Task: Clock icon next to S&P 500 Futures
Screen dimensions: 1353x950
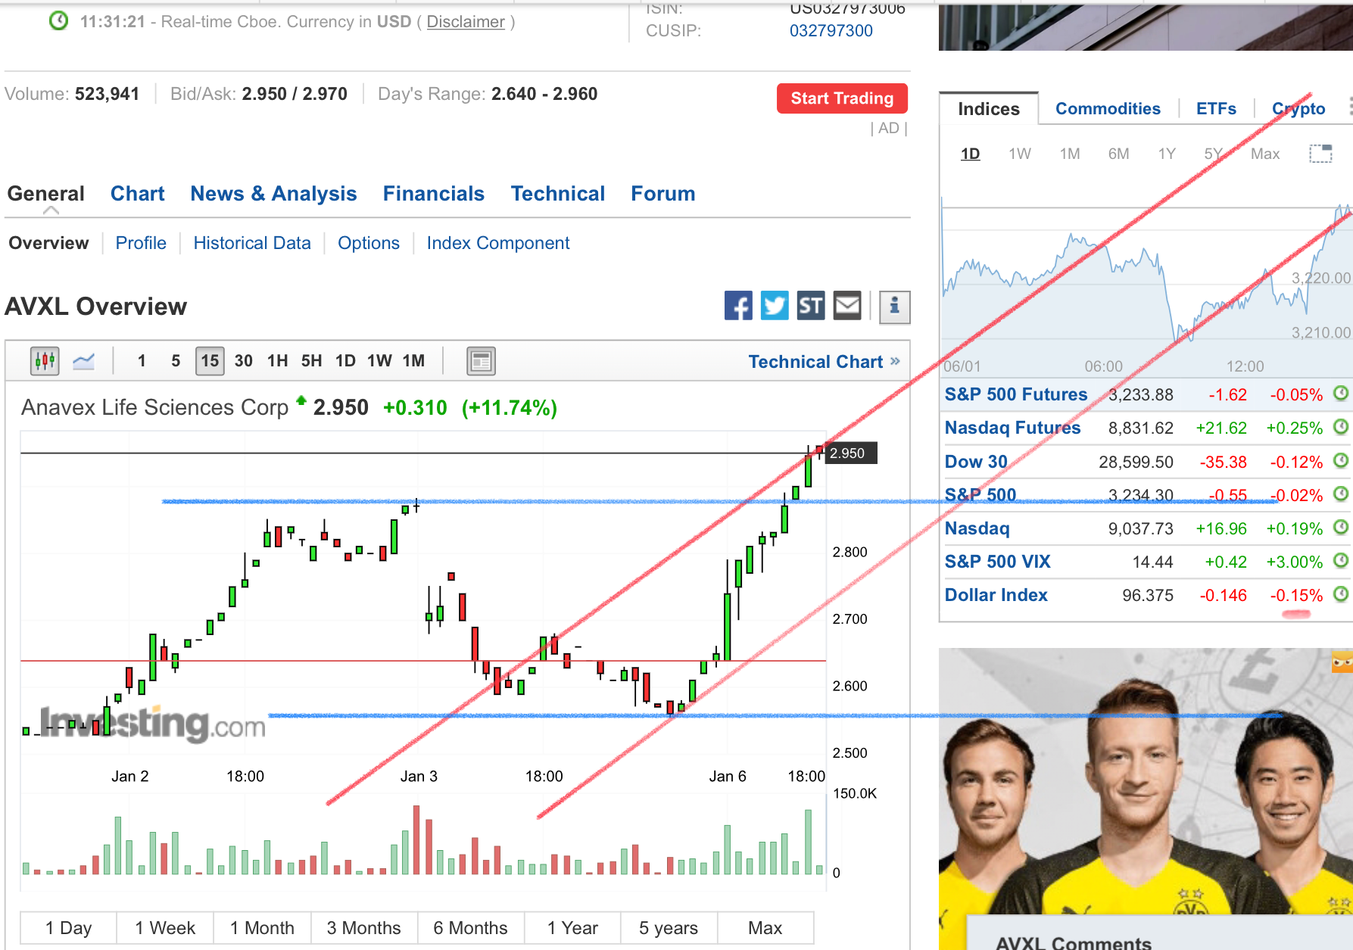Action: point(1341,394)
